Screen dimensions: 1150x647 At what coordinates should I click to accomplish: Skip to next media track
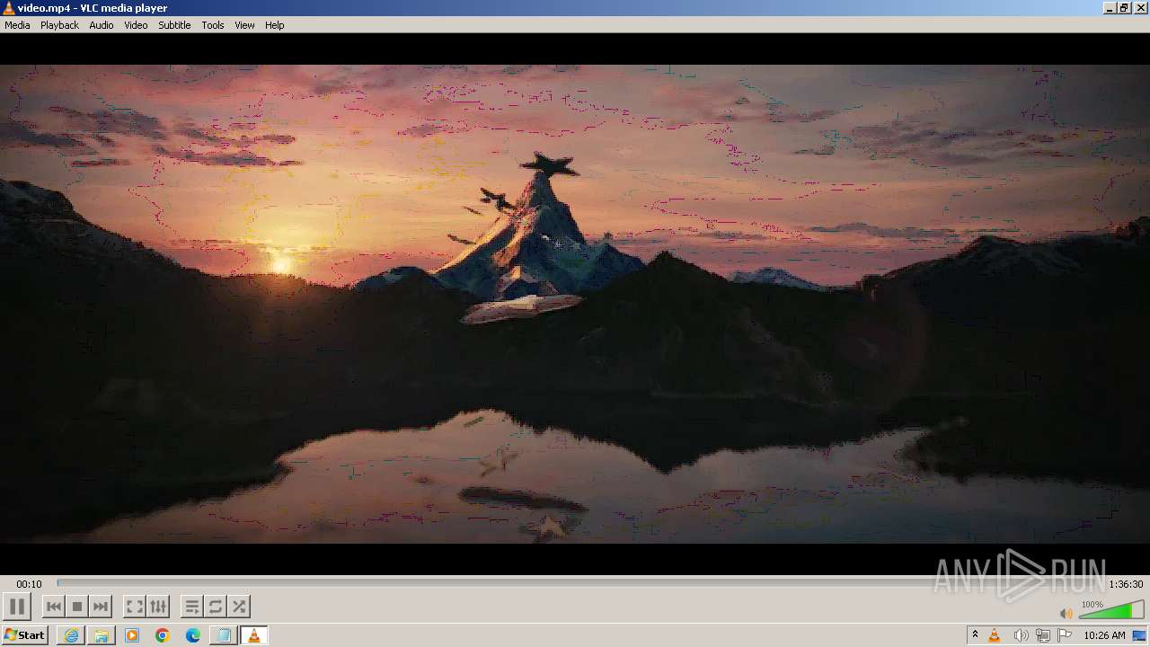point(101,607)
